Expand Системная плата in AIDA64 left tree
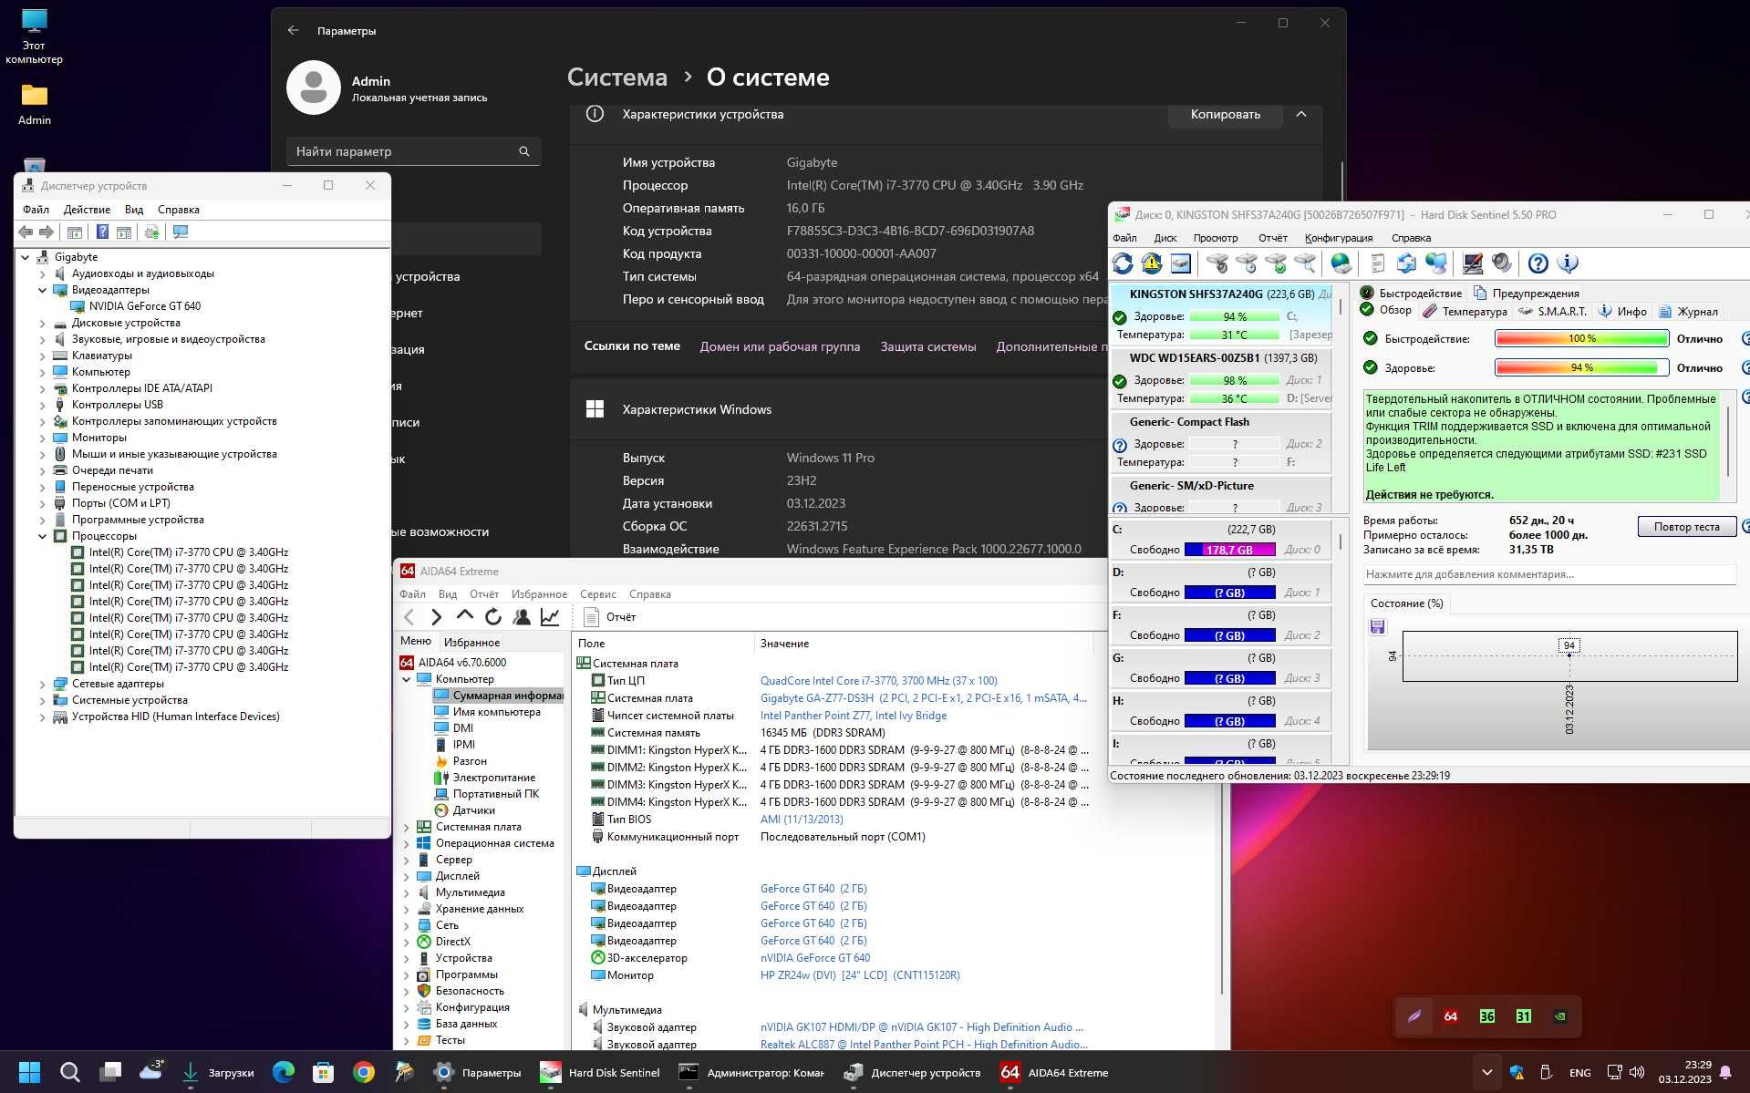The image size is (1750, 1093). (x=407, y=827)
